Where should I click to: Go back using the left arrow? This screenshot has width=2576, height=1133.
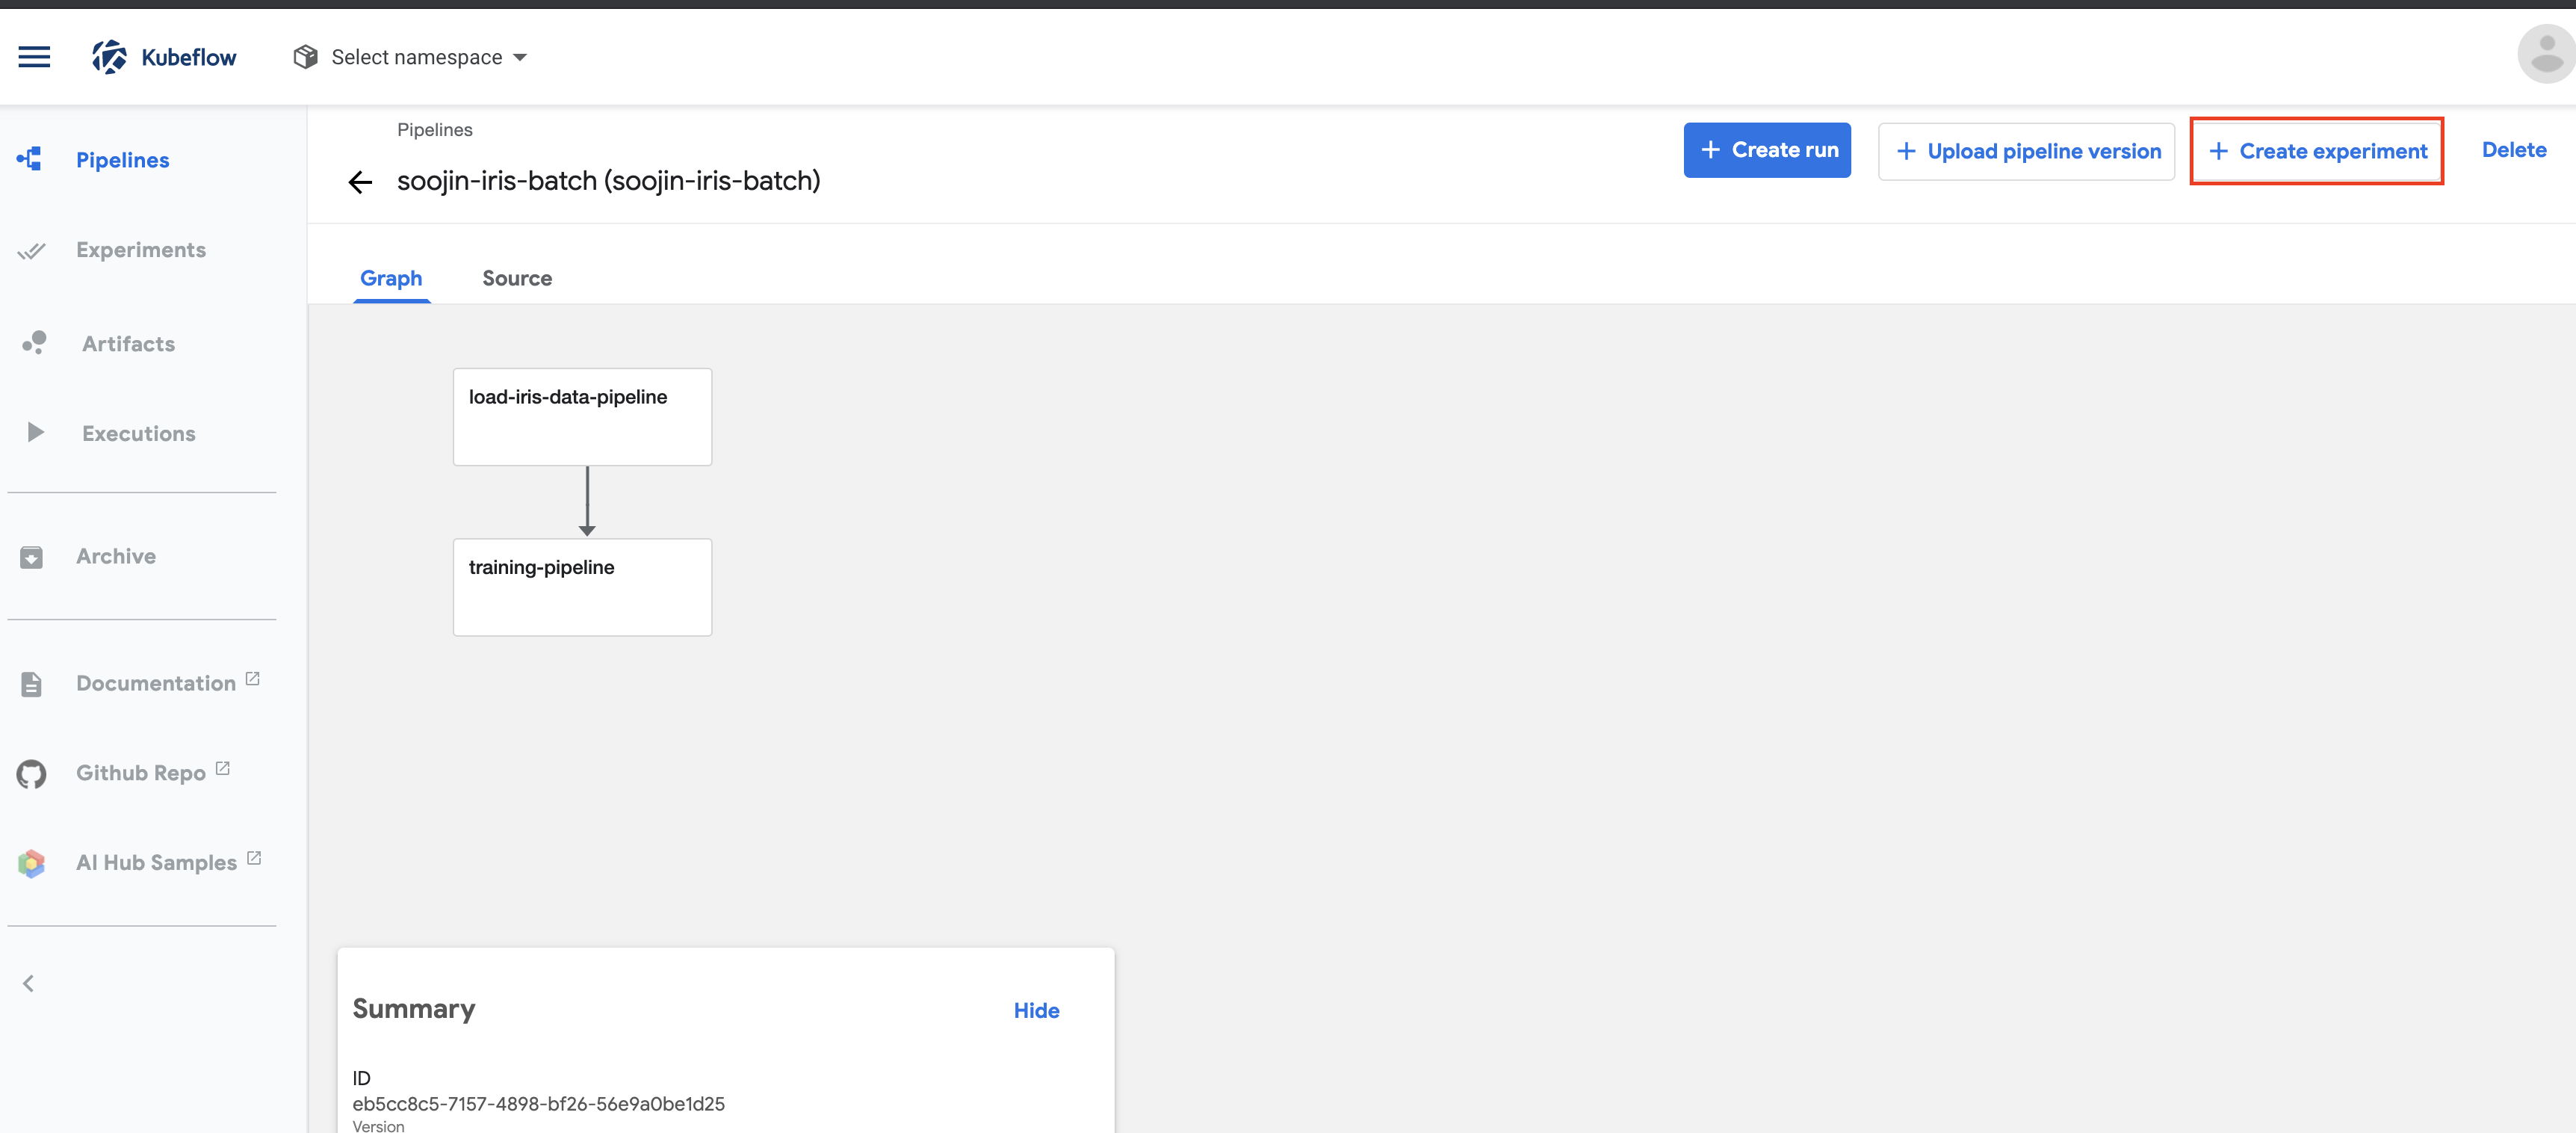pos(360,182)
